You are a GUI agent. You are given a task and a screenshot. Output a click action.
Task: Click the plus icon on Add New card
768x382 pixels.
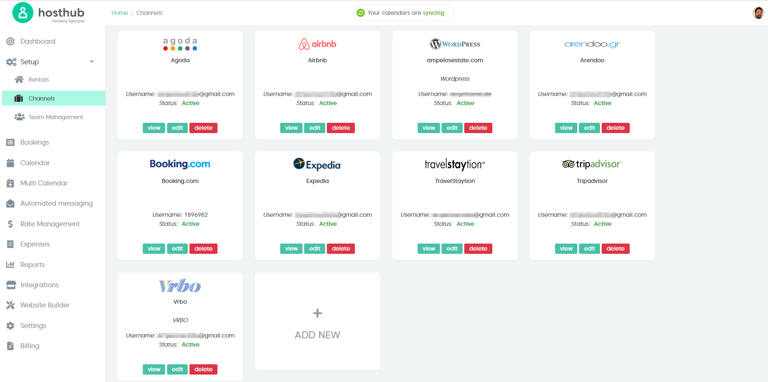coord(317,313)
